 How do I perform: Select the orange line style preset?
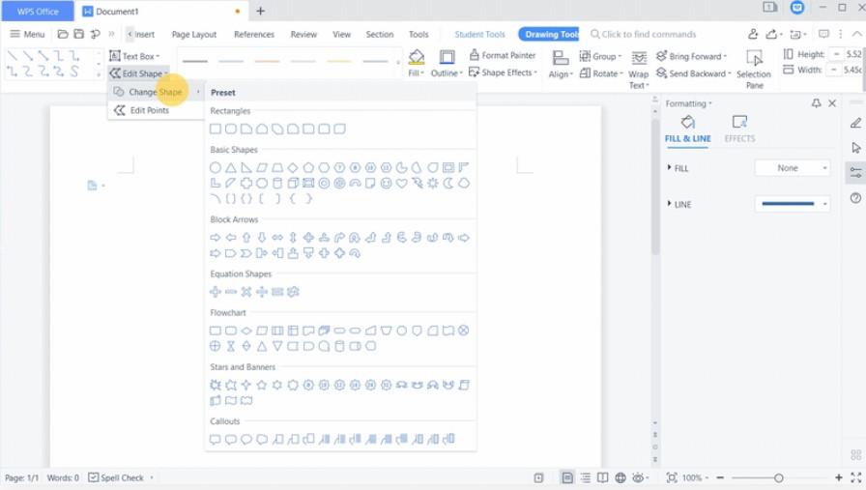[x=268, y=61]
